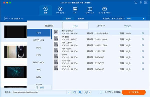Click すべて変換 convert all button

point(134,92)
